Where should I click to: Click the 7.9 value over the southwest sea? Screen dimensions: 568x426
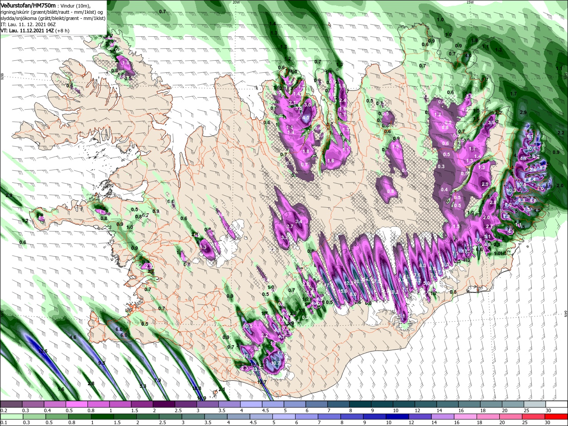point(157,380)
